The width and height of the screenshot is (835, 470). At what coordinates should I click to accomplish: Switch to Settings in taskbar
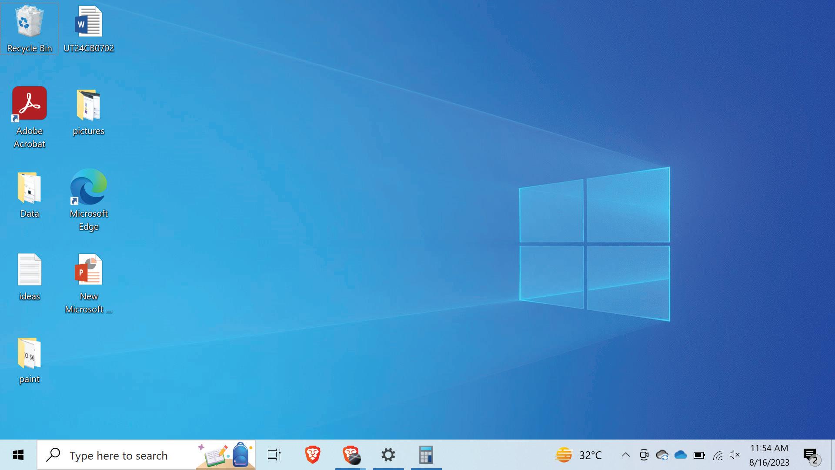coord(388,455)
